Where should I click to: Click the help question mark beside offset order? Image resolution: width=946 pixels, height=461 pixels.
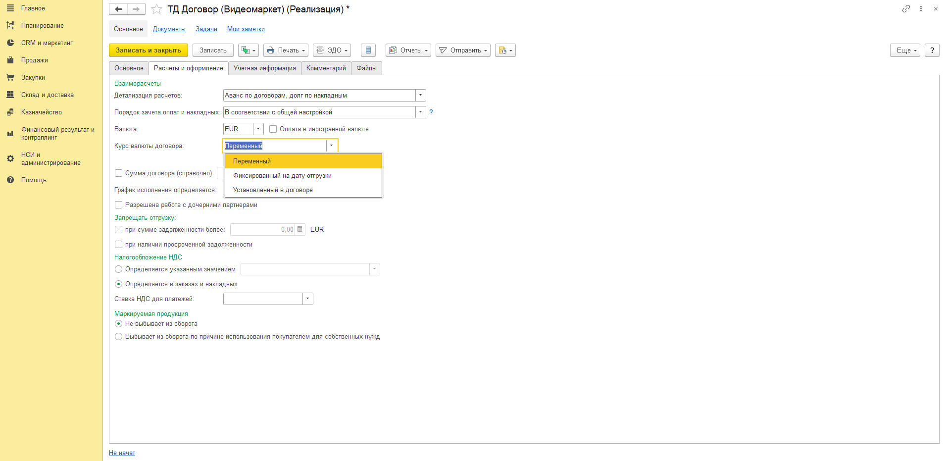(431, 112)
